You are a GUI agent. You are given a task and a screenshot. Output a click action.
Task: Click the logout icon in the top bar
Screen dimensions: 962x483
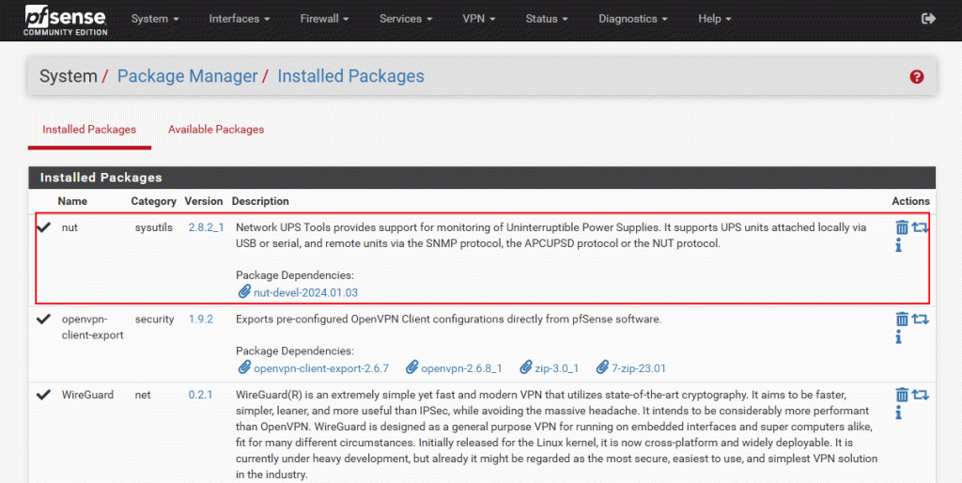pos(928,19)
